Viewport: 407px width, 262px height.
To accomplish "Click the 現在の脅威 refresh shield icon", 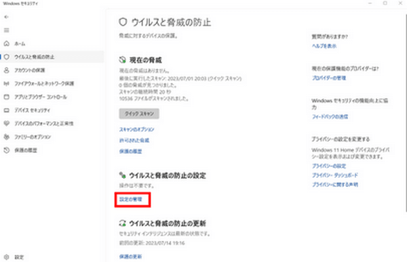I will pyautogui.click(x=122, y=60).
